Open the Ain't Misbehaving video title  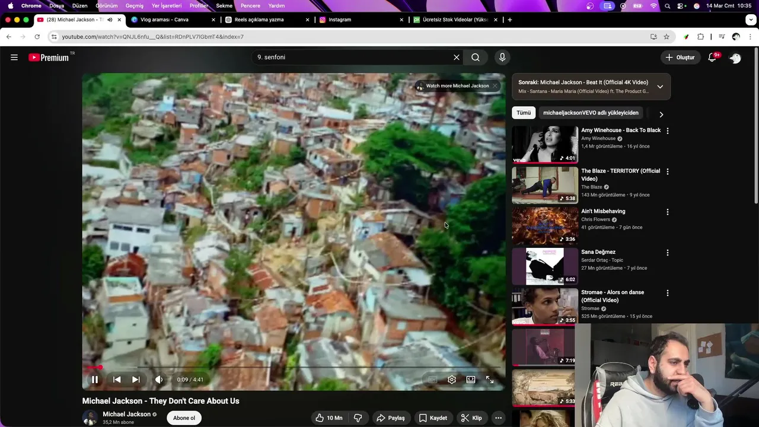[603, 211]
